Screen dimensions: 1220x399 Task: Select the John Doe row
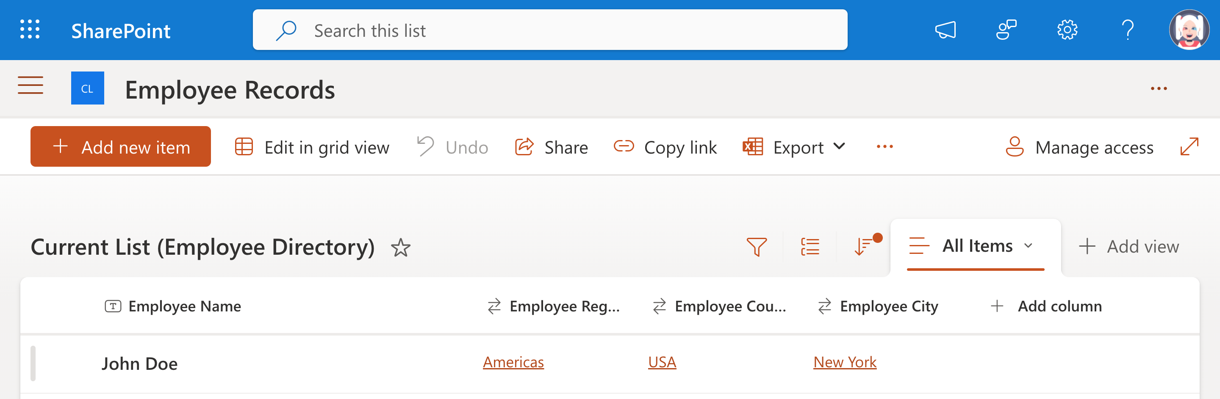tap(610, 363)
